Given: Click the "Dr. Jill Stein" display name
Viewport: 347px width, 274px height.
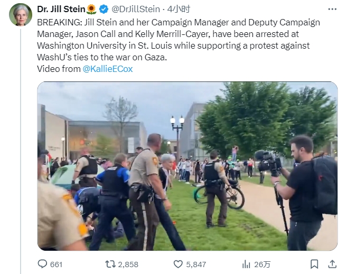Looking at the screenshot, I should [61, 9].
